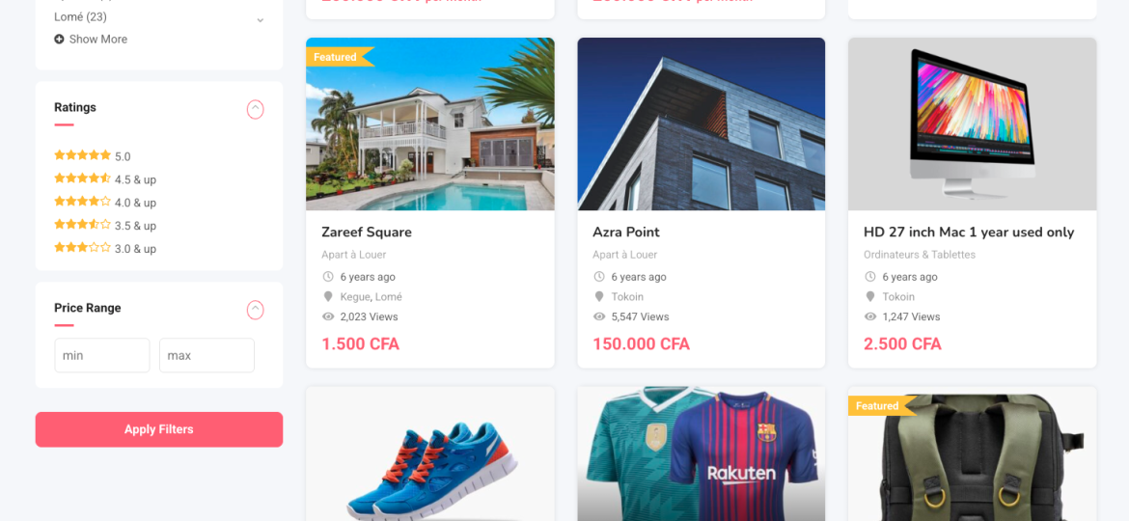
Task: Open the Azra Point listing title
Action: (625, 232)
